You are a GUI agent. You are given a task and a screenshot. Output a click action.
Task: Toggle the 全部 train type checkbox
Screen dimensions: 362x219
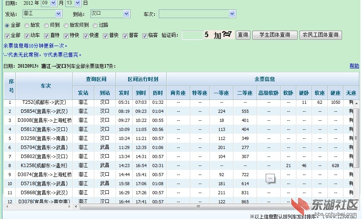(x=7, y=36)
